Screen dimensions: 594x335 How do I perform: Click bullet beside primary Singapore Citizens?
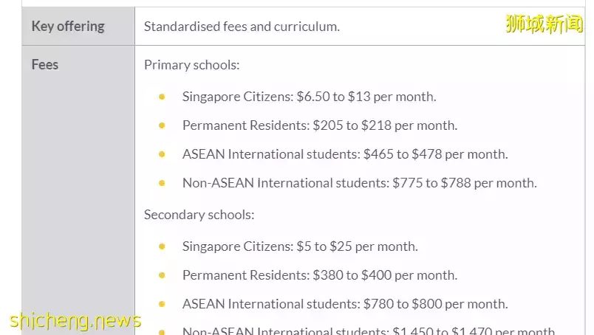(x=162, y=97)
